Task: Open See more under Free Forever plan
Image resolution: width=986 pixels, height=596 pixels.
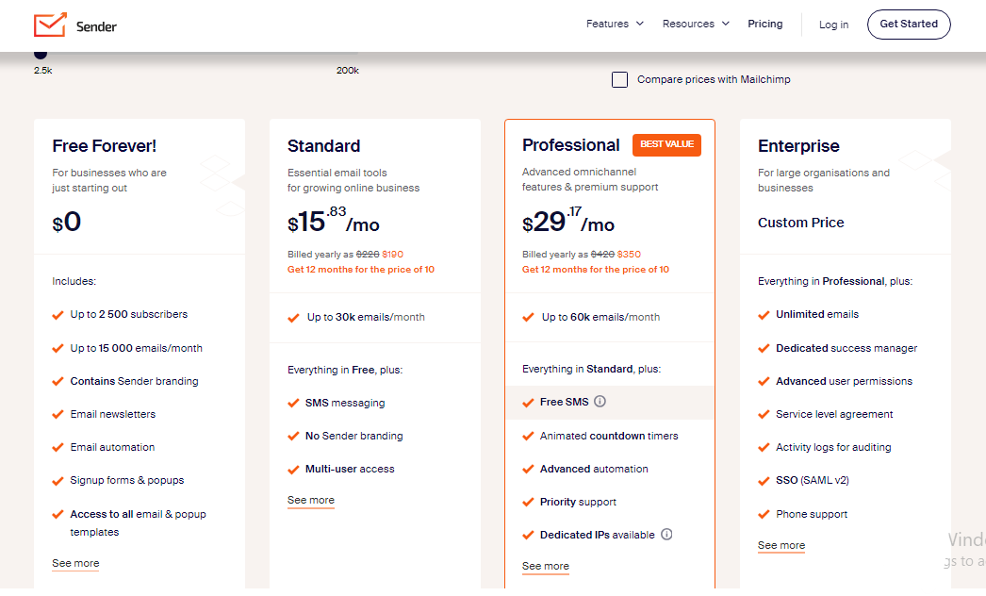Action: click(x=75, y=563)
